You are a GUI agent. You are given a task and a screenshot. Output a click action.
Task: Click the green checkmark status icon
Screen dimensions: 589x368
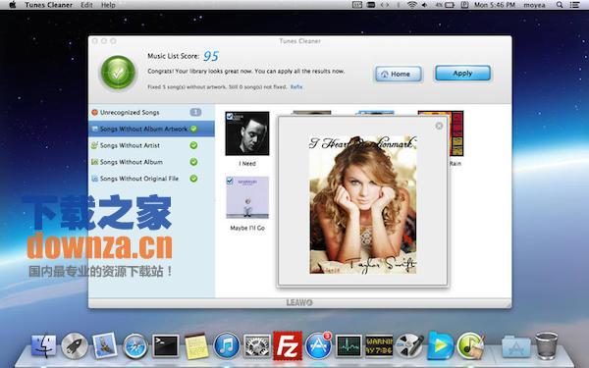click(x=118, y=72)
